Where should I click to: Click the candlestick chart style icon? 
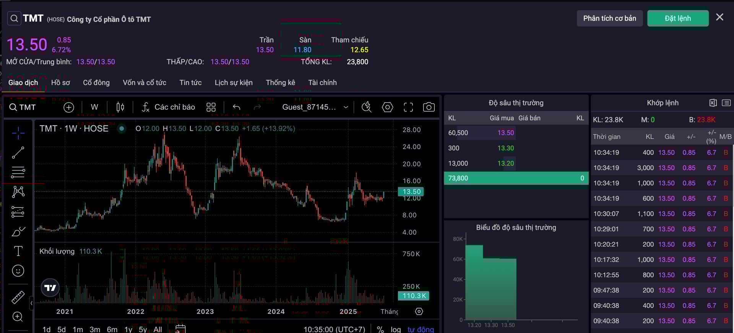click(x=120, y=107)
